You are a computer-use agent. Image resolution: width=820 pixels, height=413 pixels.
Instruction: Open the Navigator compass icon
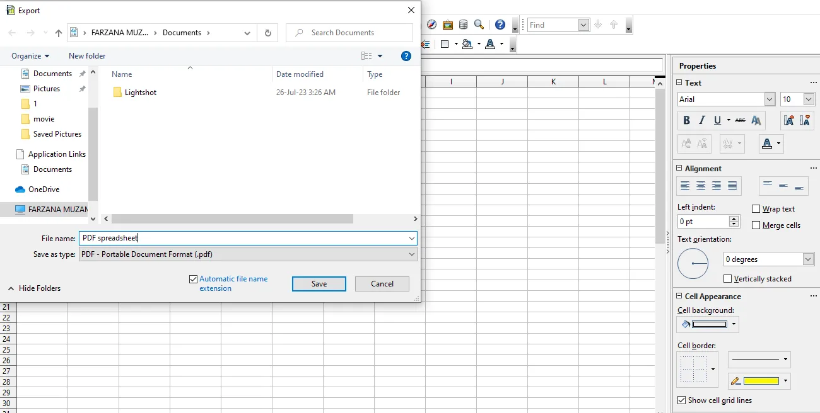431,24
